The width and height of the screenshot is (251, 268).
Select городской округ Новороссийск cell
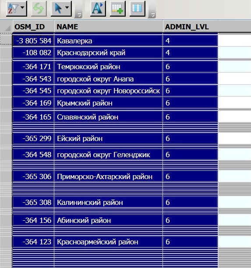[x=108, y=91]
